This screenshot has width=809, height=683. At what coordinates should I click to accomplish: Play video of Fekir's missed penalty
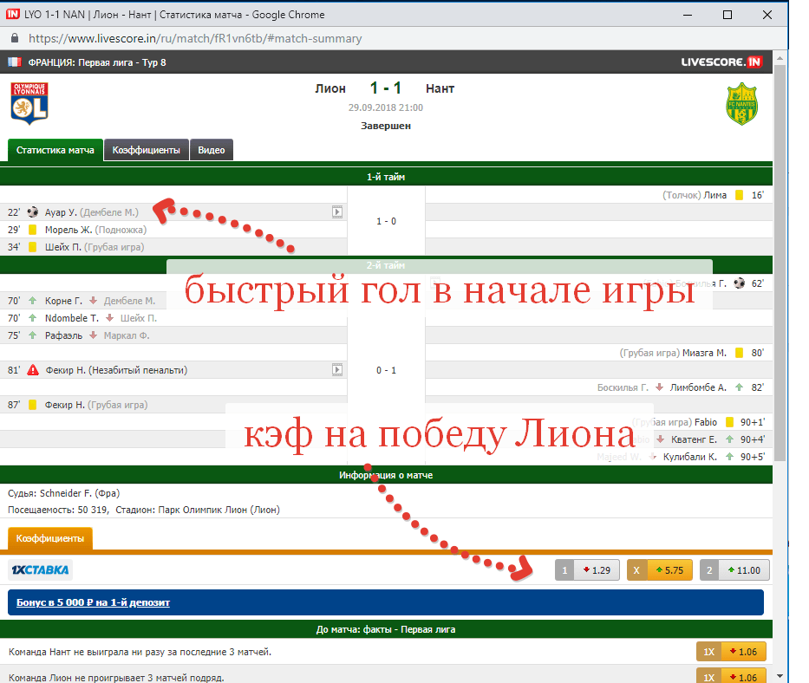pos(337,370)
